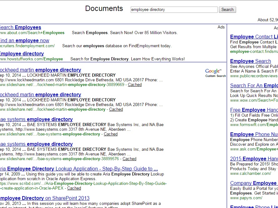Focus the employee directory search field

point(174,10)
